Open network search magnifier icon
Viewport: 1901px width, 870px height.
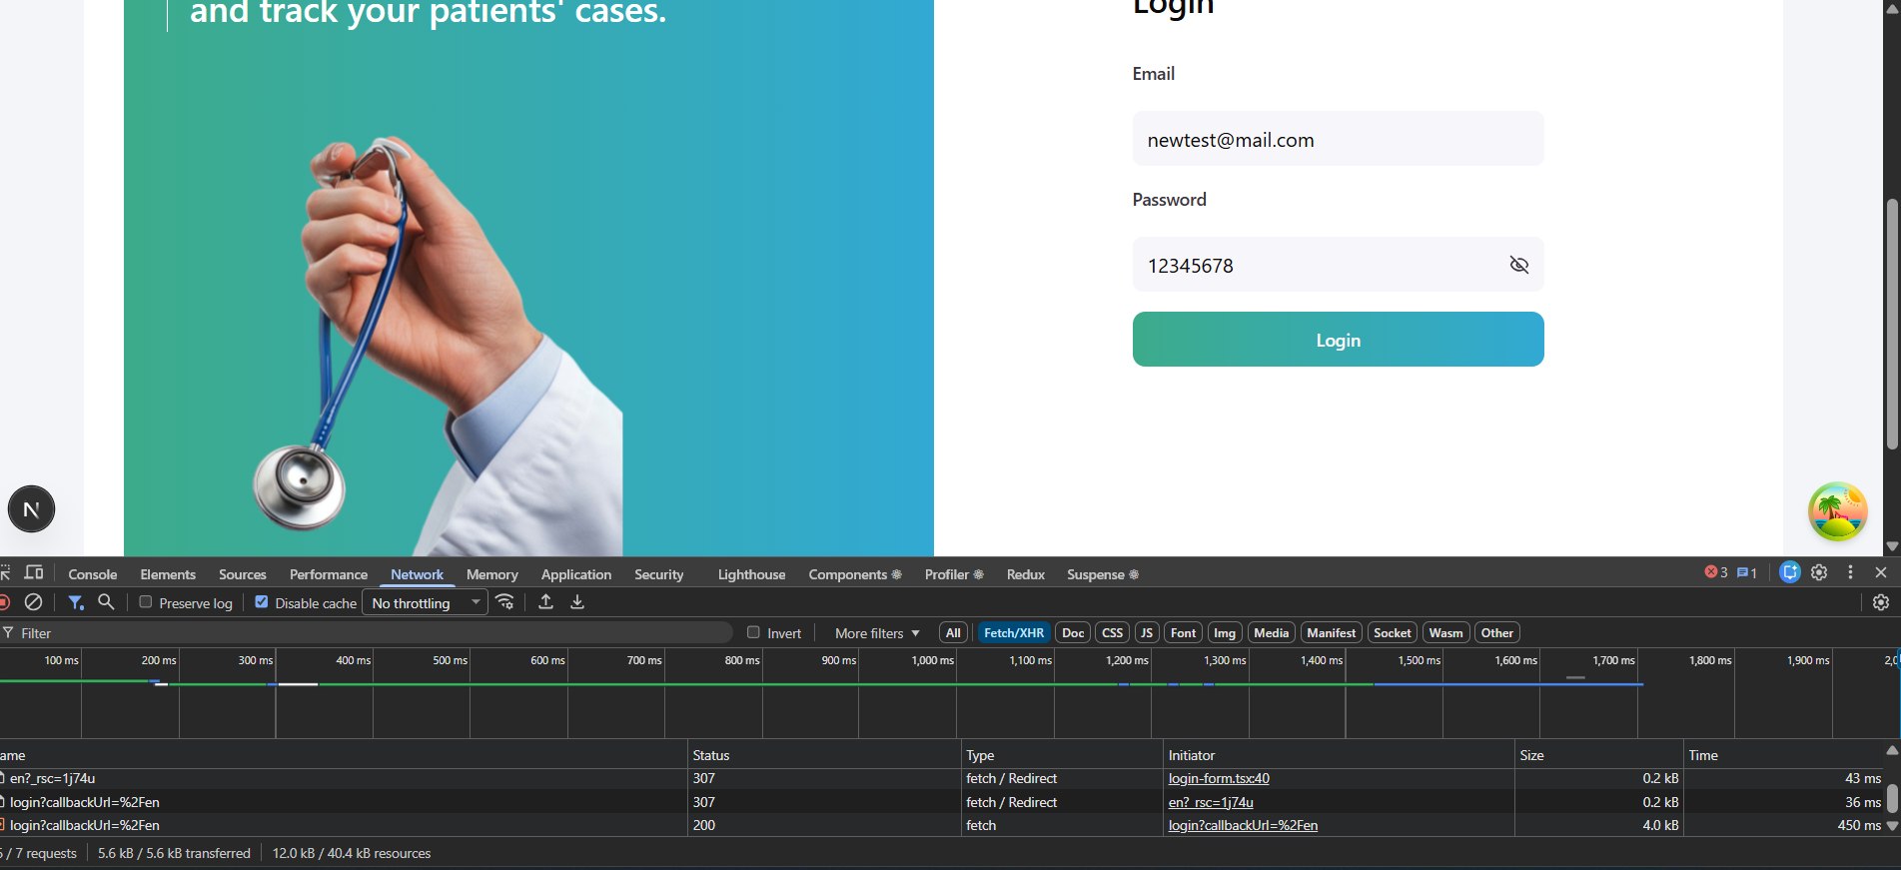(106, 602)
